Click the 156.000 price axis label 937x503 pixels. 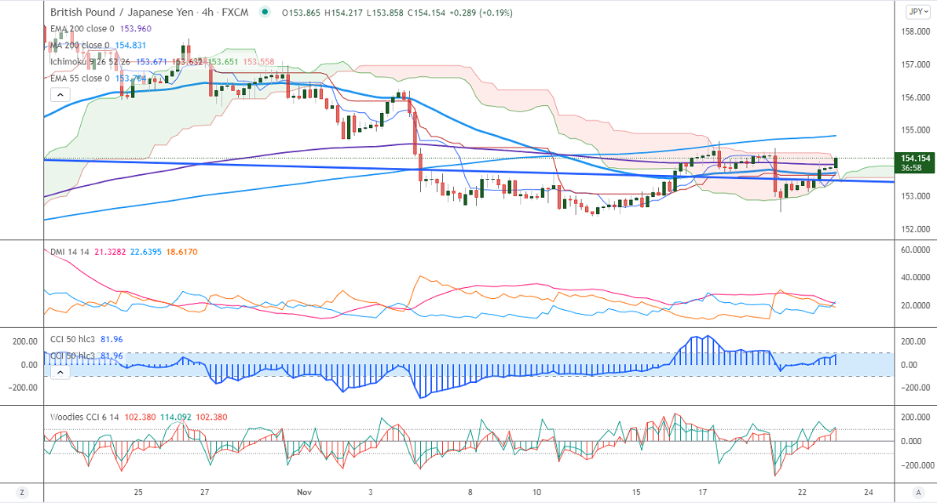click(x=916, y=97)
